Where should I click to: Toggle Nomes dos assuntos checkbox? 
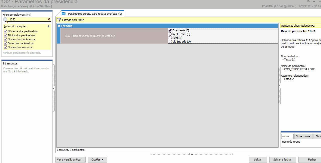coord(5,47)
